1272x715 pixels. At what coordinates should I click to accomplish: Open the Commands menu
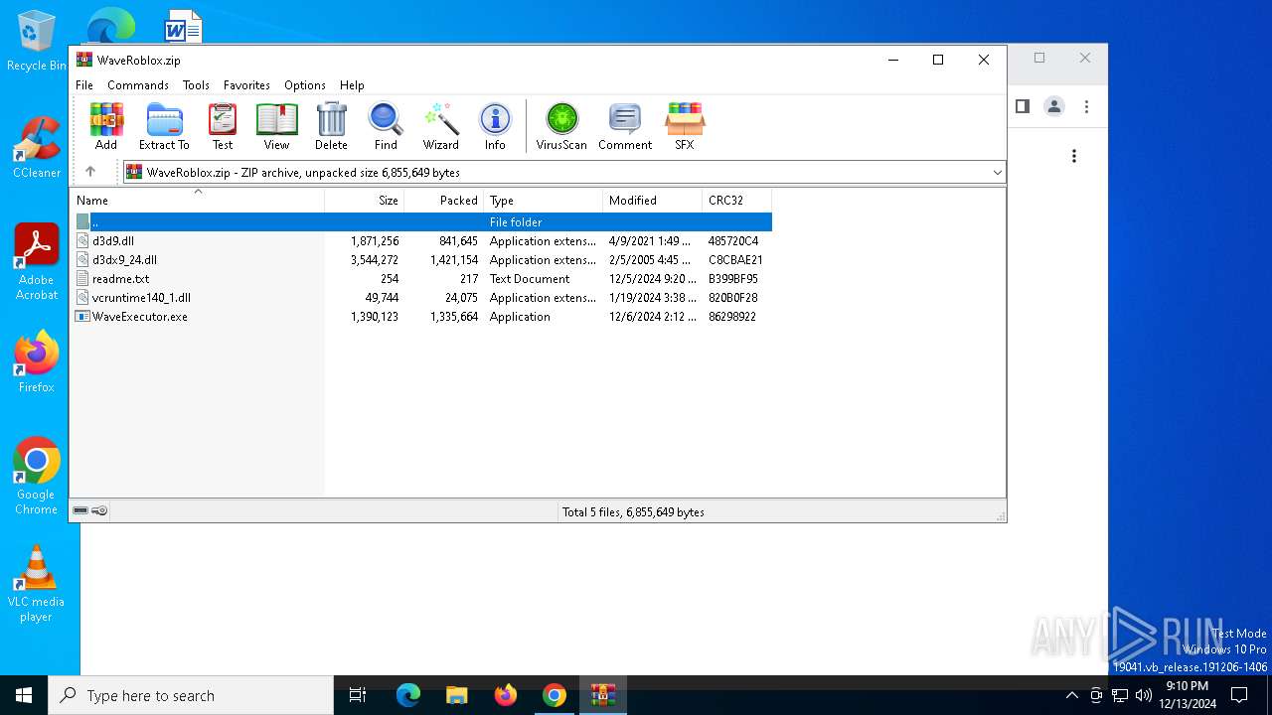(138, 85)
